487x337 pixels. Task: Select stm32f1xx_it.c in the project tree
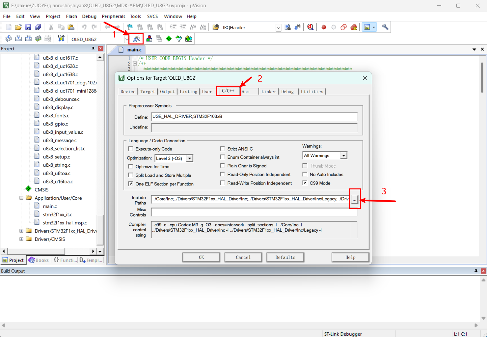[57, 214]
